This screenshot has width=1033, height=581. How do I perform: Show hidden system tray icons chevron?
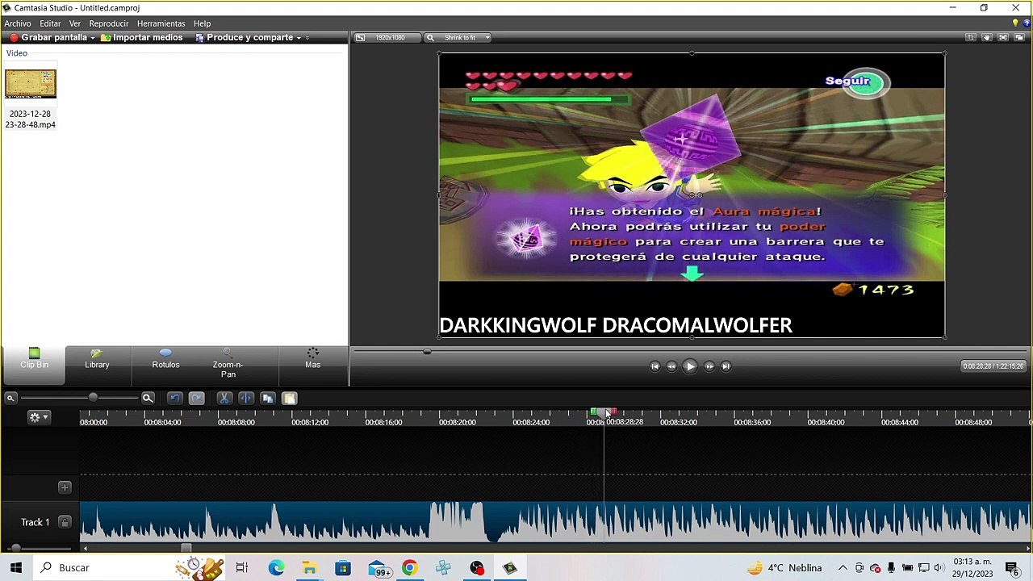pos(843,568)
